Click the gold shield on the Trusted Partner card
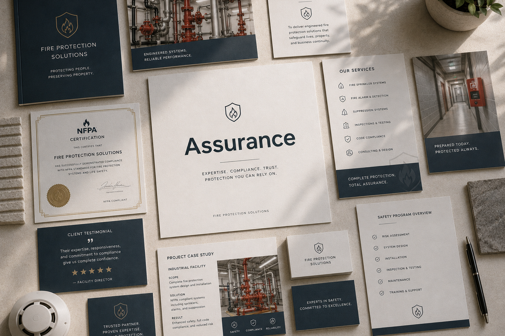This screenshot has width=505, height=336. coord(121,311)
